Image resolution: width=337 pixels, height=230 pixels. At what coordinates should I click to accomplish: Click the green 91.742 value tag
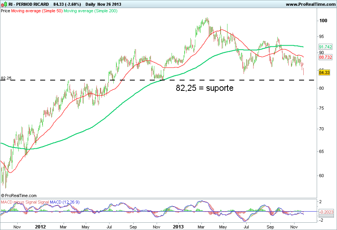click(x=326, y=47)
